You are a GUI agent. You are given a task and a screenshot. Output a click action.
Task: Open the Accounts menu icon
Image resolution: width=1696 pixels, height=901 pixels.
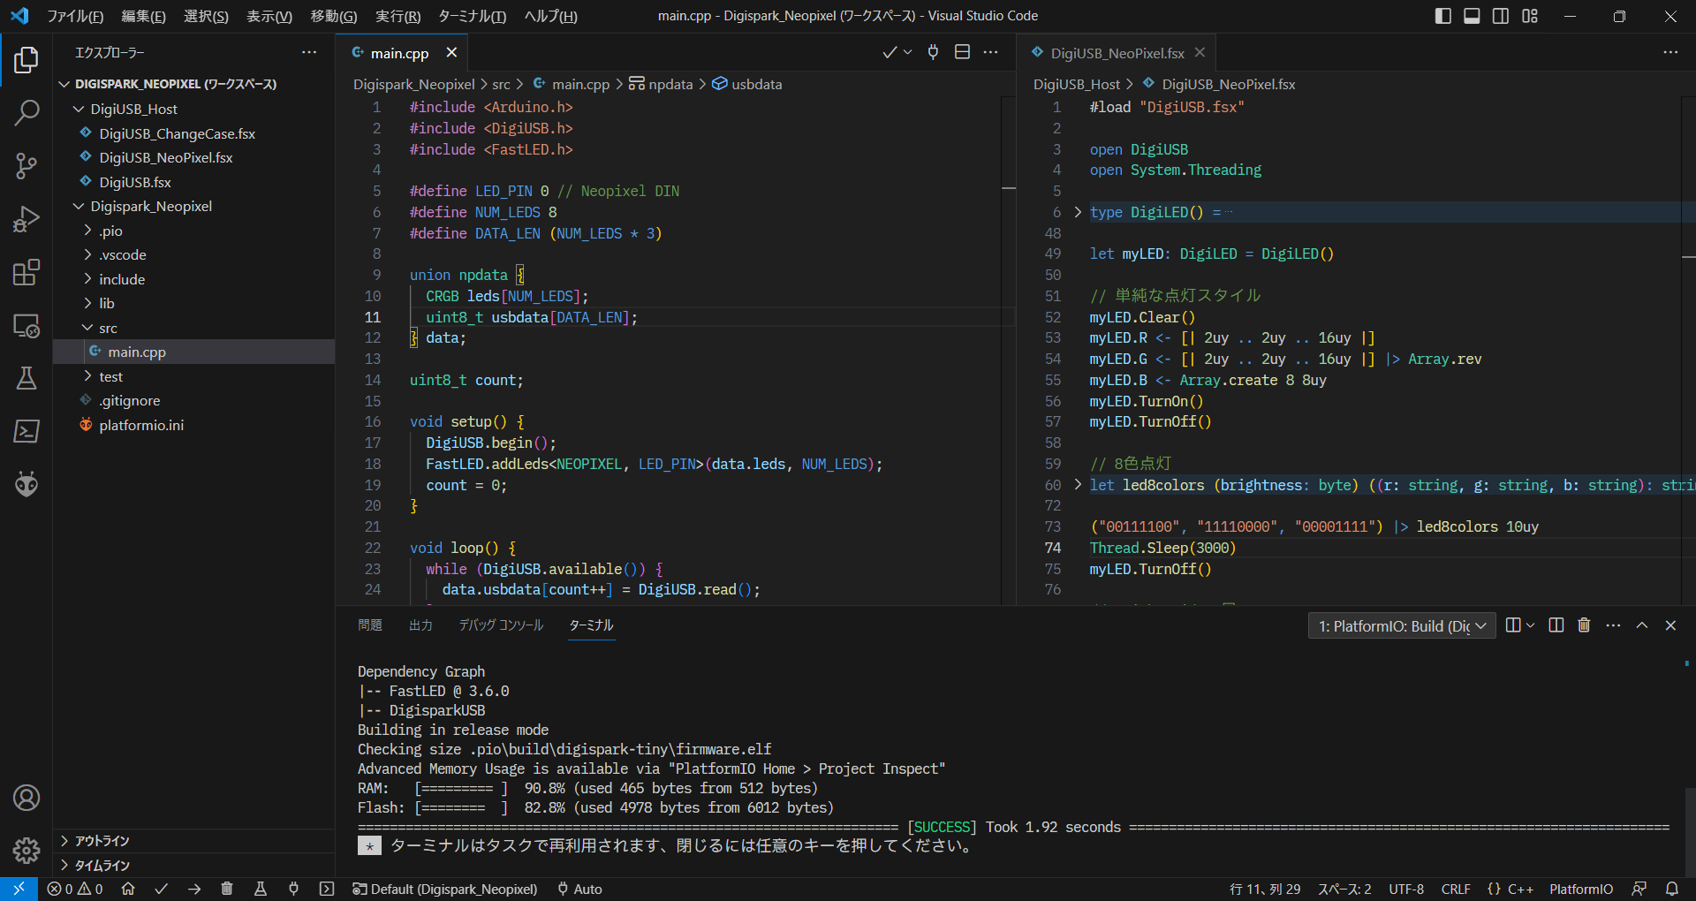click(x=26, y=798)
